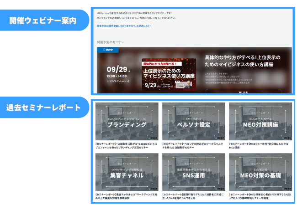Click the オンライン(zoom) location text

point(118,81)
